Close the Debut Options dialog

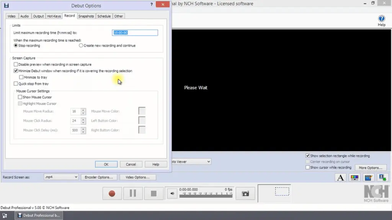[x=163, y=5]
